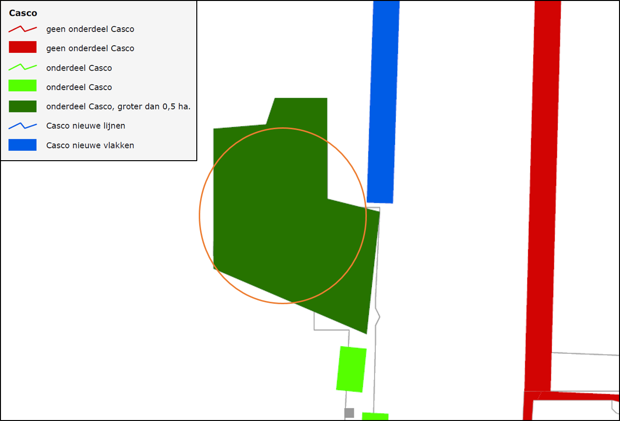
Task: Click 'onderdeel Casco, groter dan 0,5 ha.' label
Action: pos(118,107)
